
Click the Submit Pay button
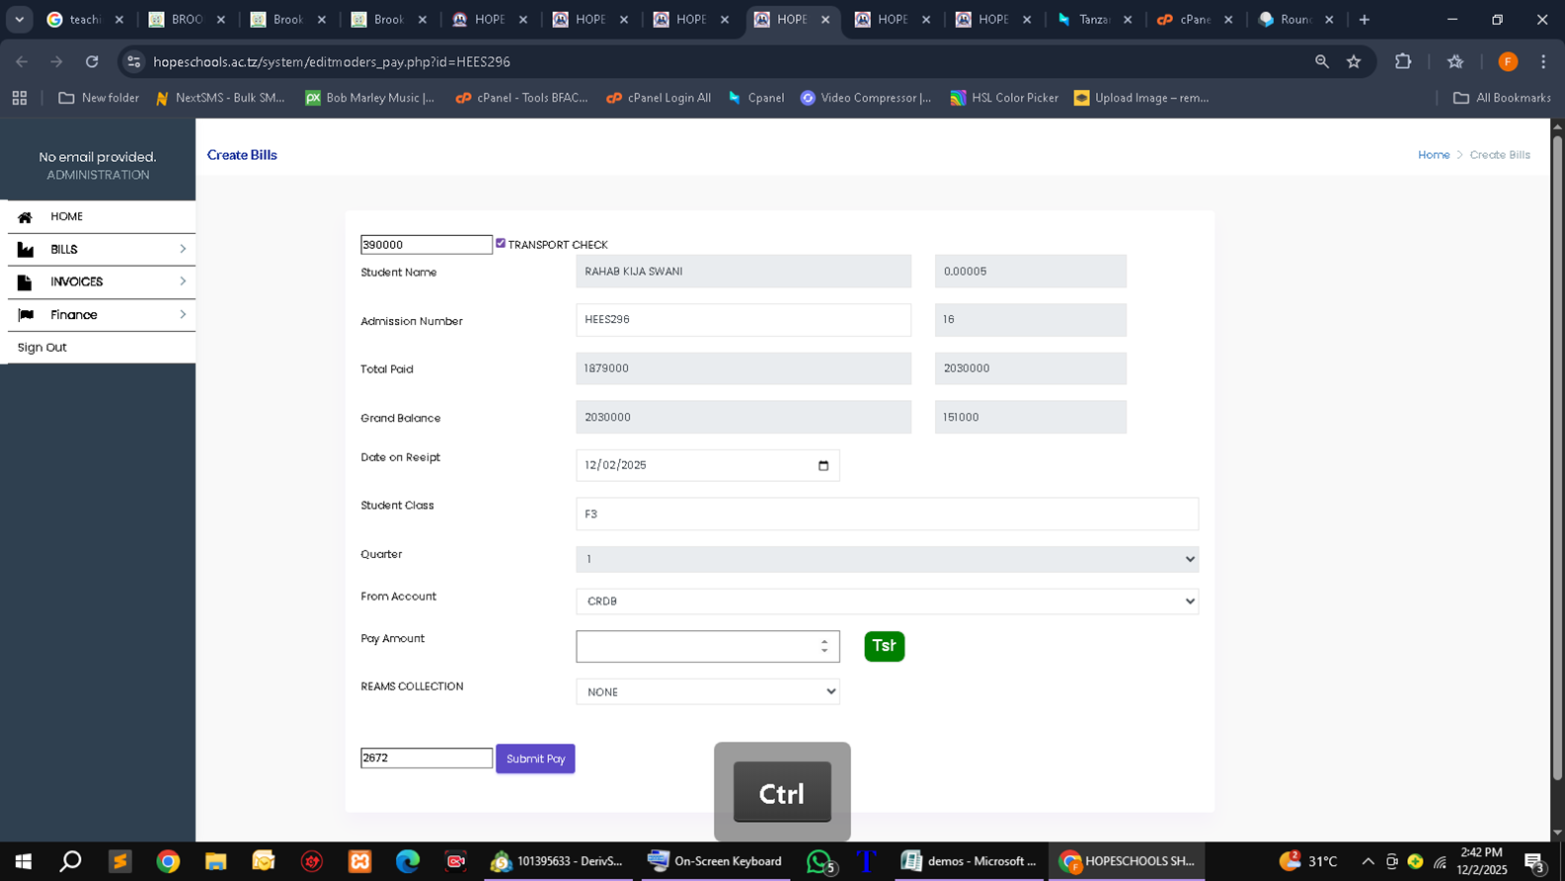(535, 759)
